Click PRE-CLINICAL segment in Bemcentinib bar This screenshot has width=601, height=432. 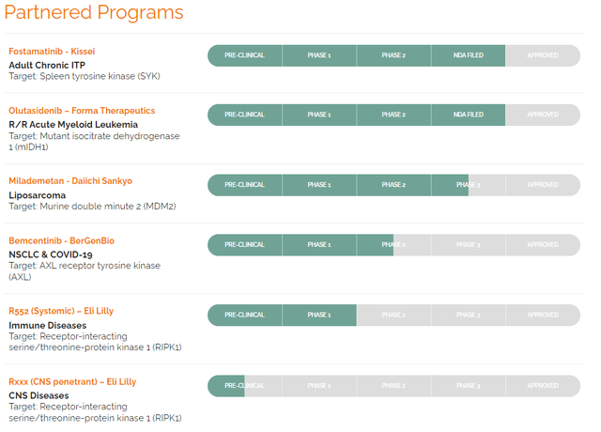245,245
